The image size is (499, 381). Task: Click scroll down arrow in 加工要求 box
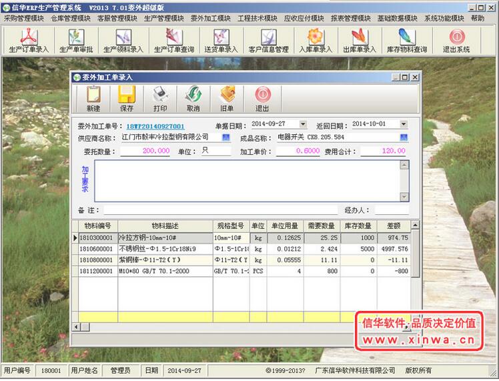[x=404, y=197]
